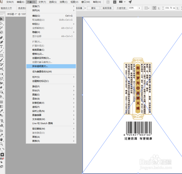This screenshot has width=182, height=174.
Task: Select the Direct Selection tool
Action: coord(2,24)
